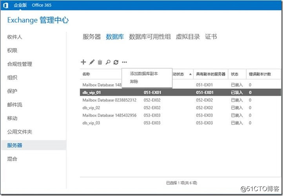Click 已装入 status in db_vip_03 row
283x196 pixels.
tap(237, 123)
